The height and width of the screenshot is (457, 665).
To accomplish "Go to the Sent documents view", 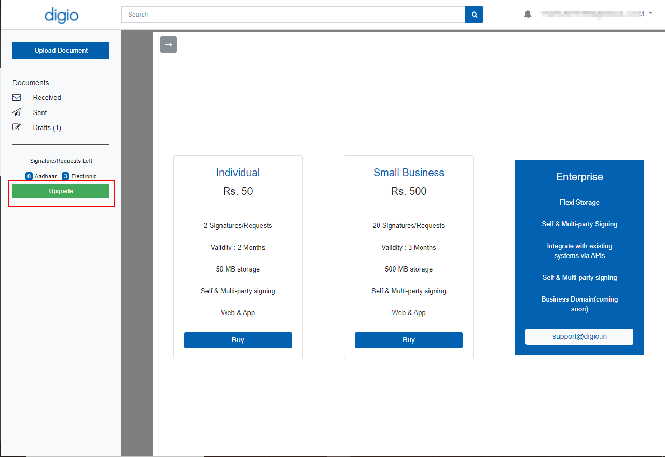I will (39, 112).
